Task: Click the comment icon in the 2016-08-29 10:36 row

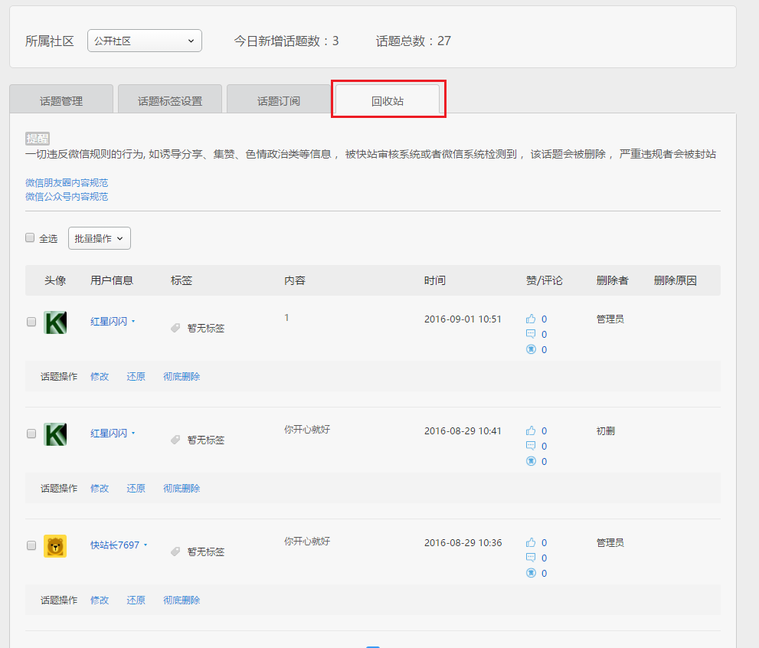Action: (x=531, y=558)
